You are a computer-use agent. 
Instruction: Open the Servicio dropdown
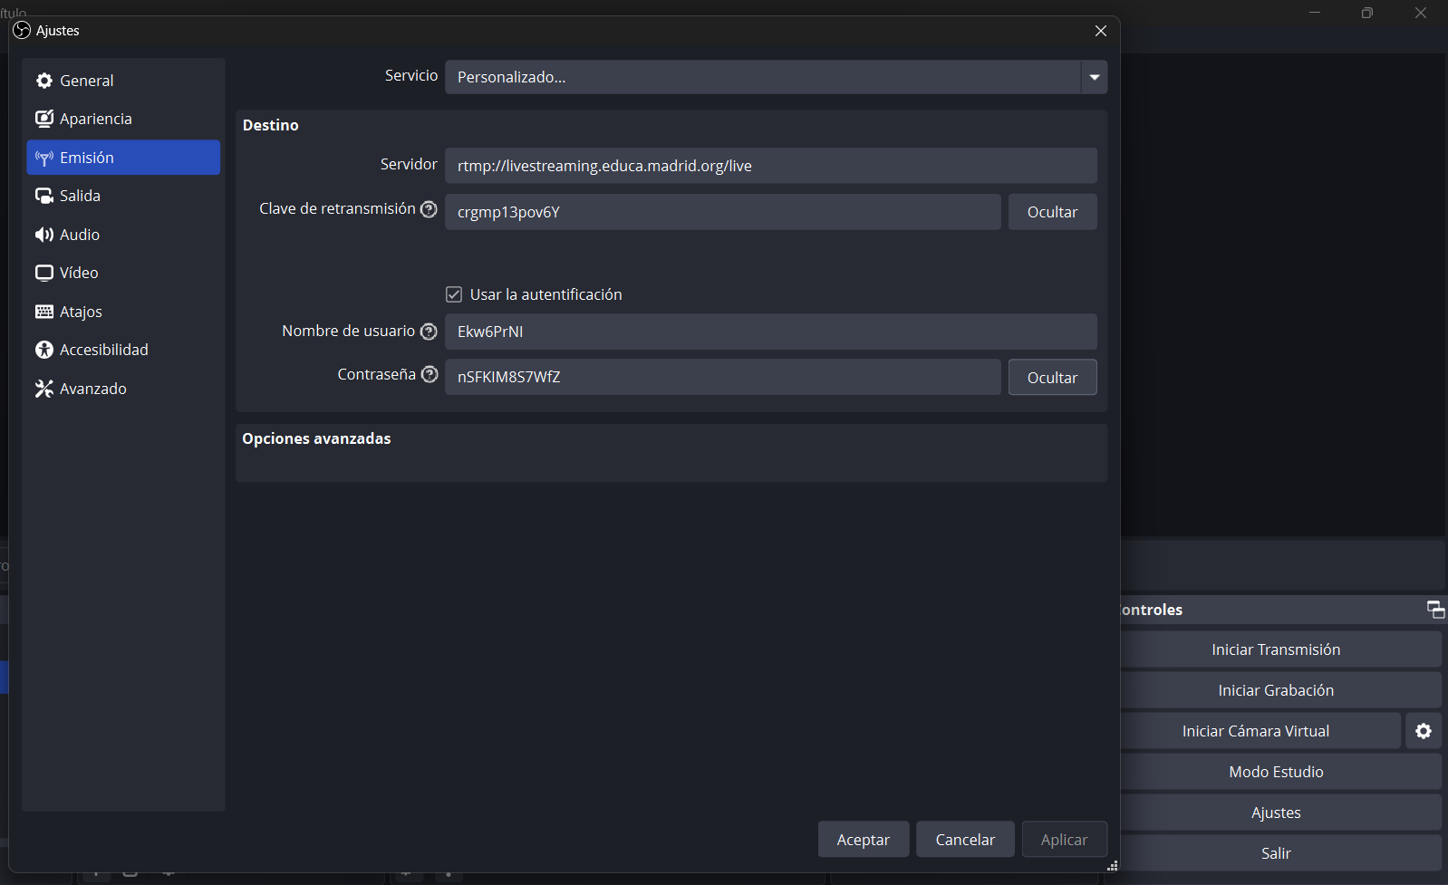pyautogui.click(x=776, y=77)
